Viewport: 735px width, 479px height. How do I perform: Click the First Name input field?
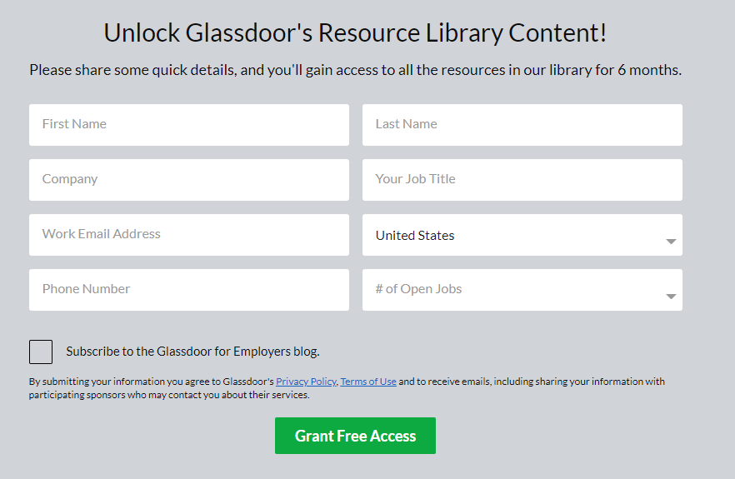pos(188,125)
